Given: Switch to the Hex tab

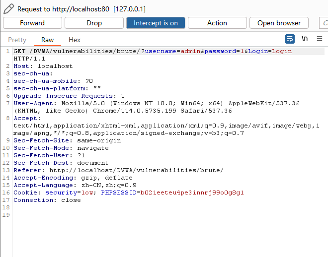Looking at the screenshot, I should [75, 40].
